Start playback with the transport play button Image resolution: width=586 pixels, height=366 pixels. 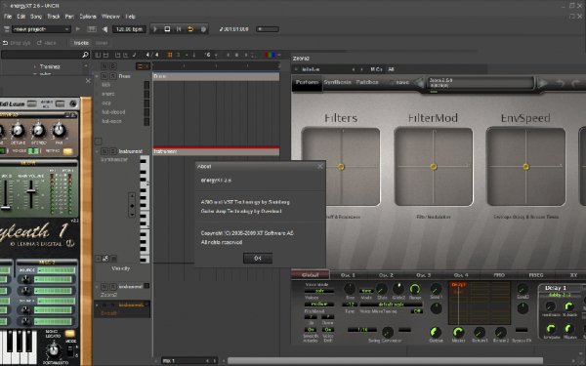point(155,29)
